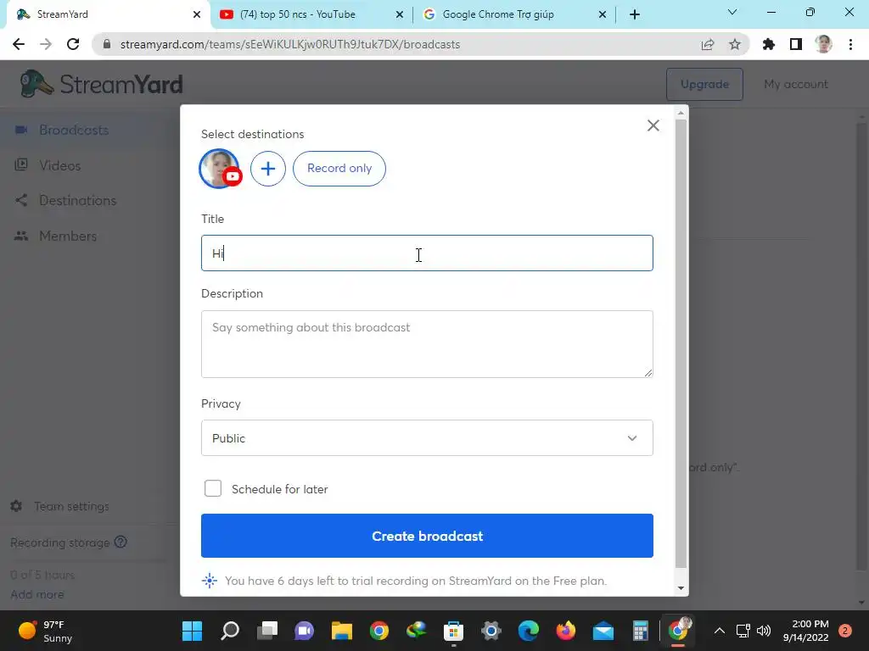
Task: Open Videos in the sidebar
Action: tap(60, 165)
